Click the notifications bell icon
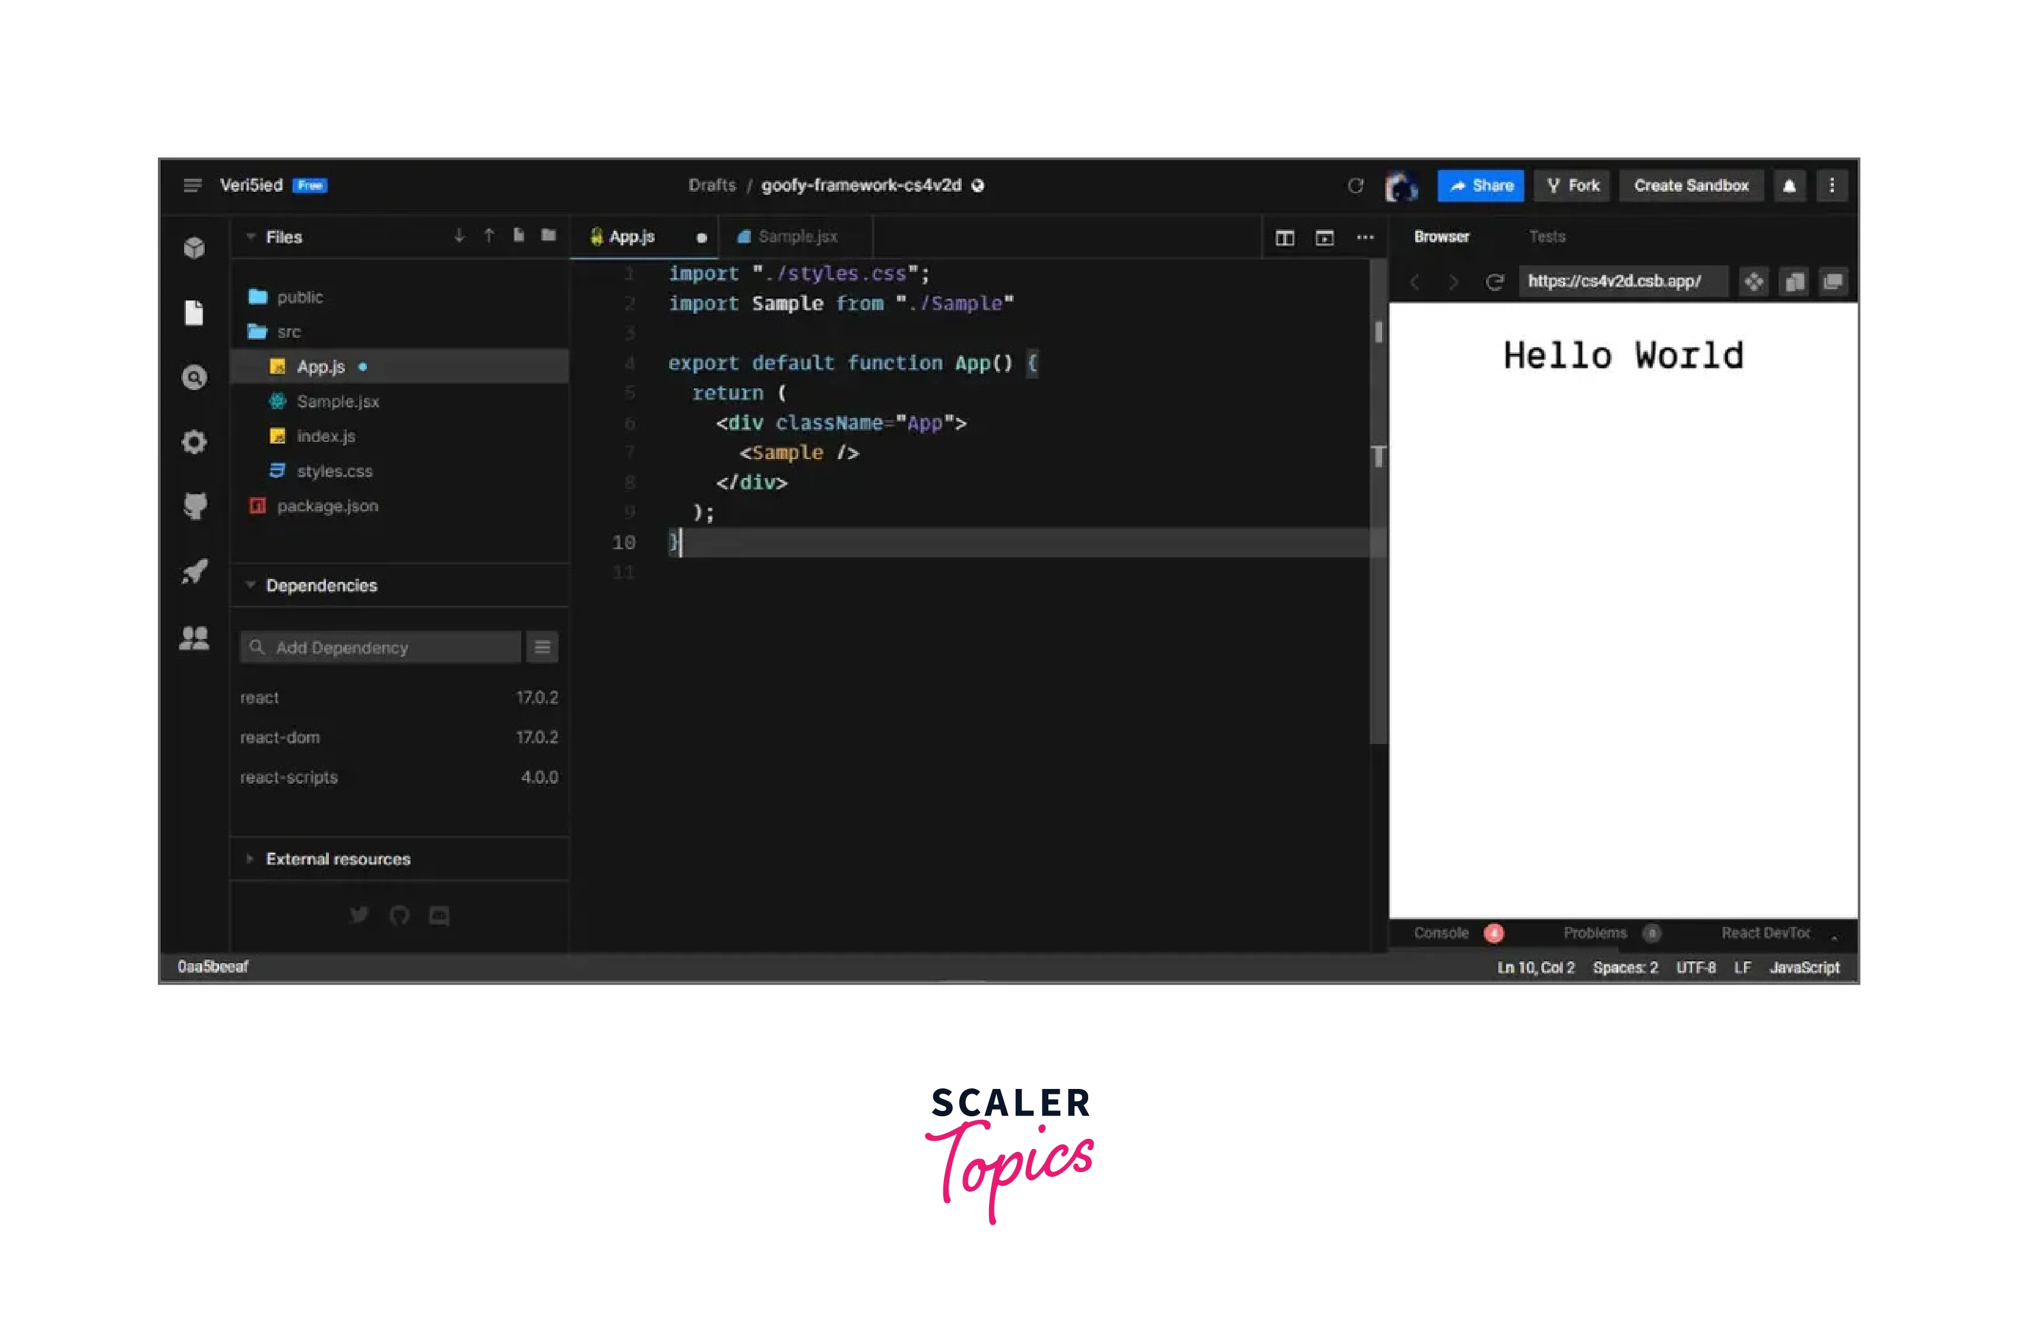Screen dimensions: 2019x1333 point(1789,185)
